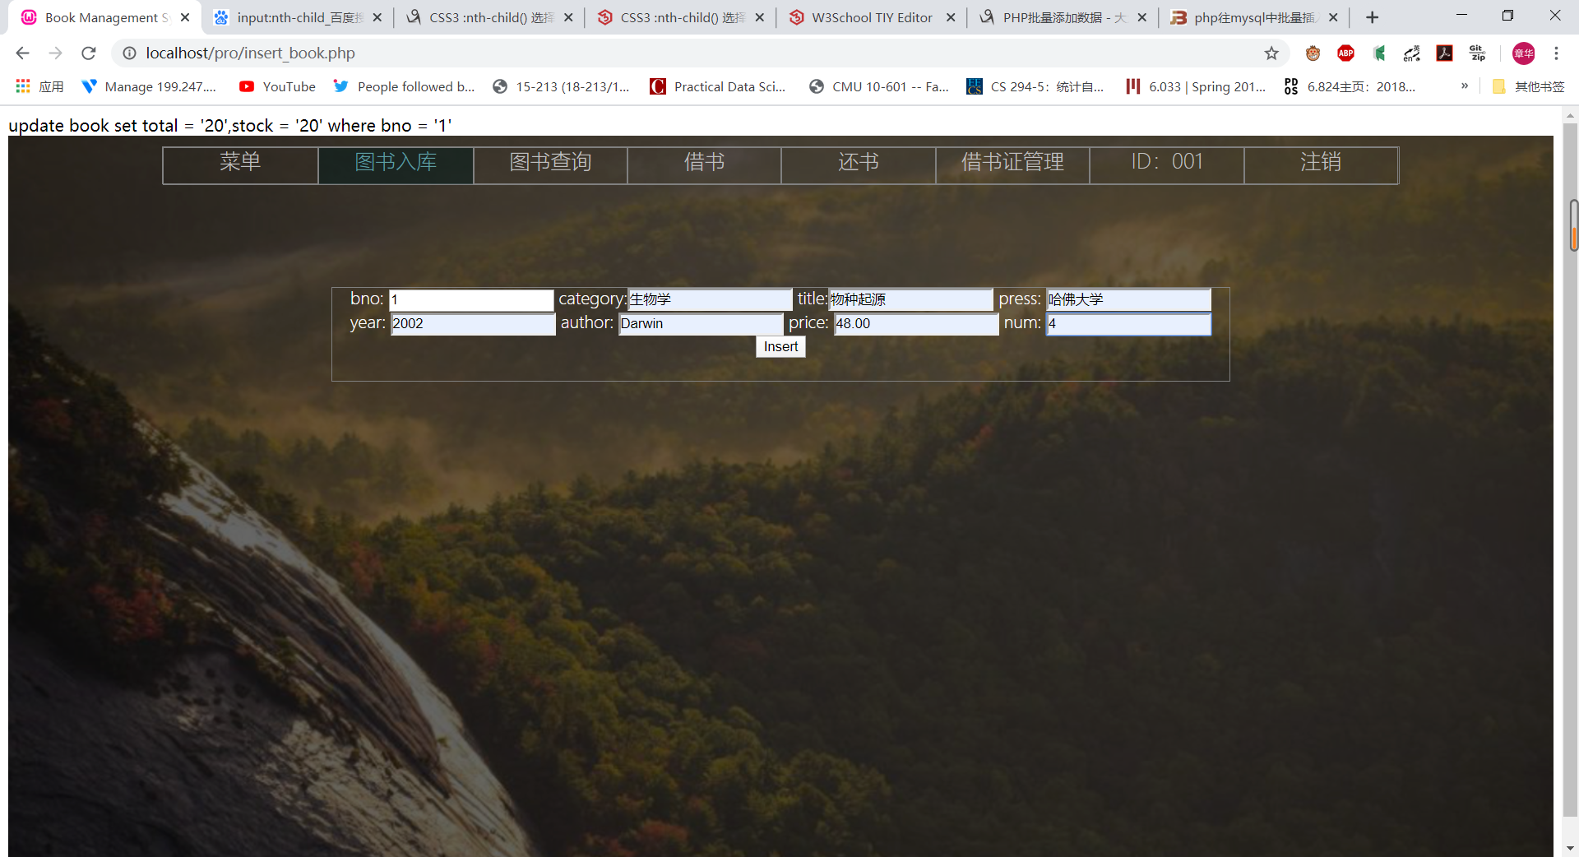Close the first PHP批量添加数据 tab
The image size is (1579, 857).
(x=1141, y=17)
